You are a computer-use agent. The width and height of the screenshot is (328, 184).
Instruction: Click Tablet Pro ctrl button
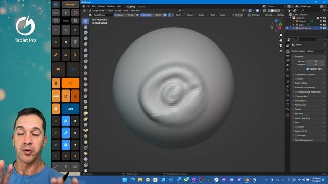coord(71,109)
